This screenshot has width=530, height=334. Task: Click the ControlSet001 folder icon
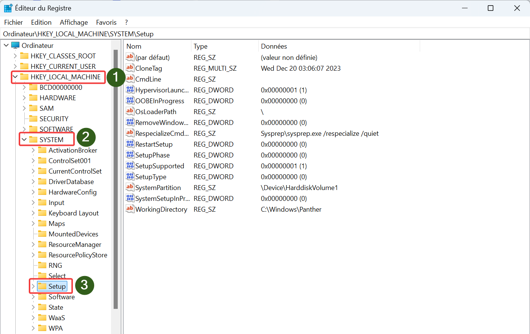click(x=42, y=160)
